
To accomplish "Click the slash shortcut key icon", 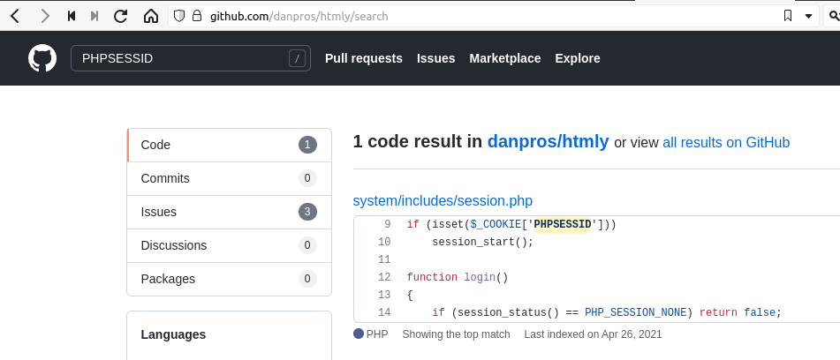I will coord(298,58).
